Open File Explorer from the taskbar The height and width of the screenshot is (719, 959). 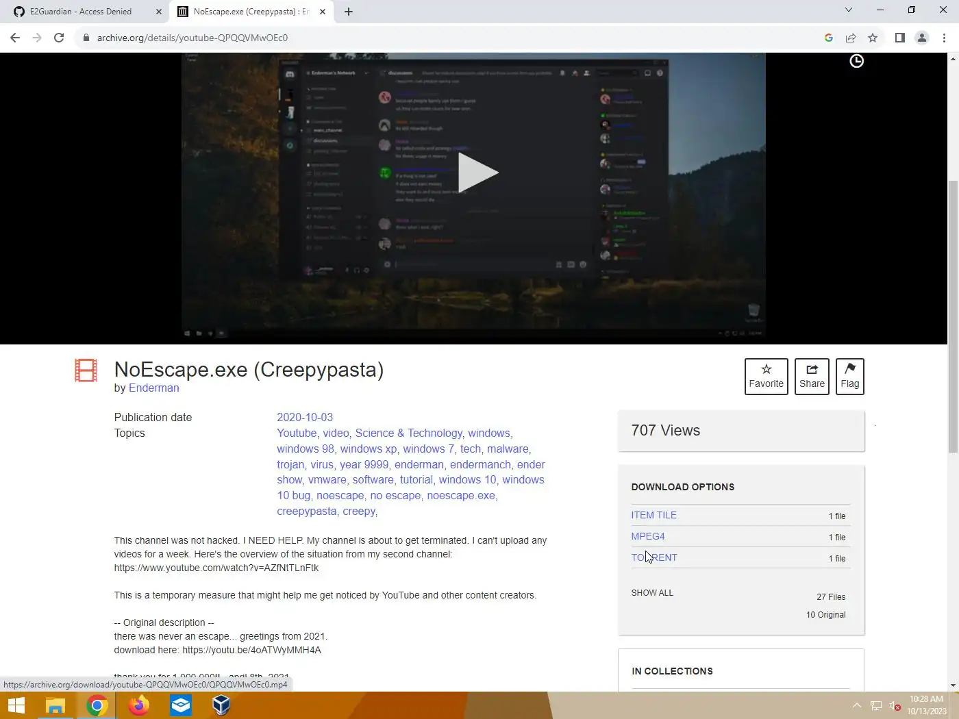(55, 705)
